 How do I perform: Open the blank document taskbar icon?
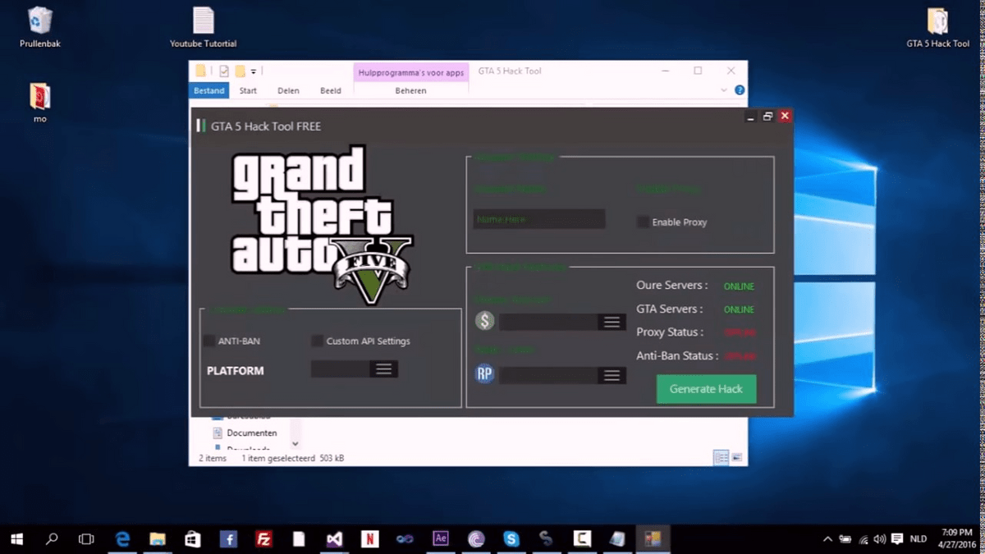(299, 539)
